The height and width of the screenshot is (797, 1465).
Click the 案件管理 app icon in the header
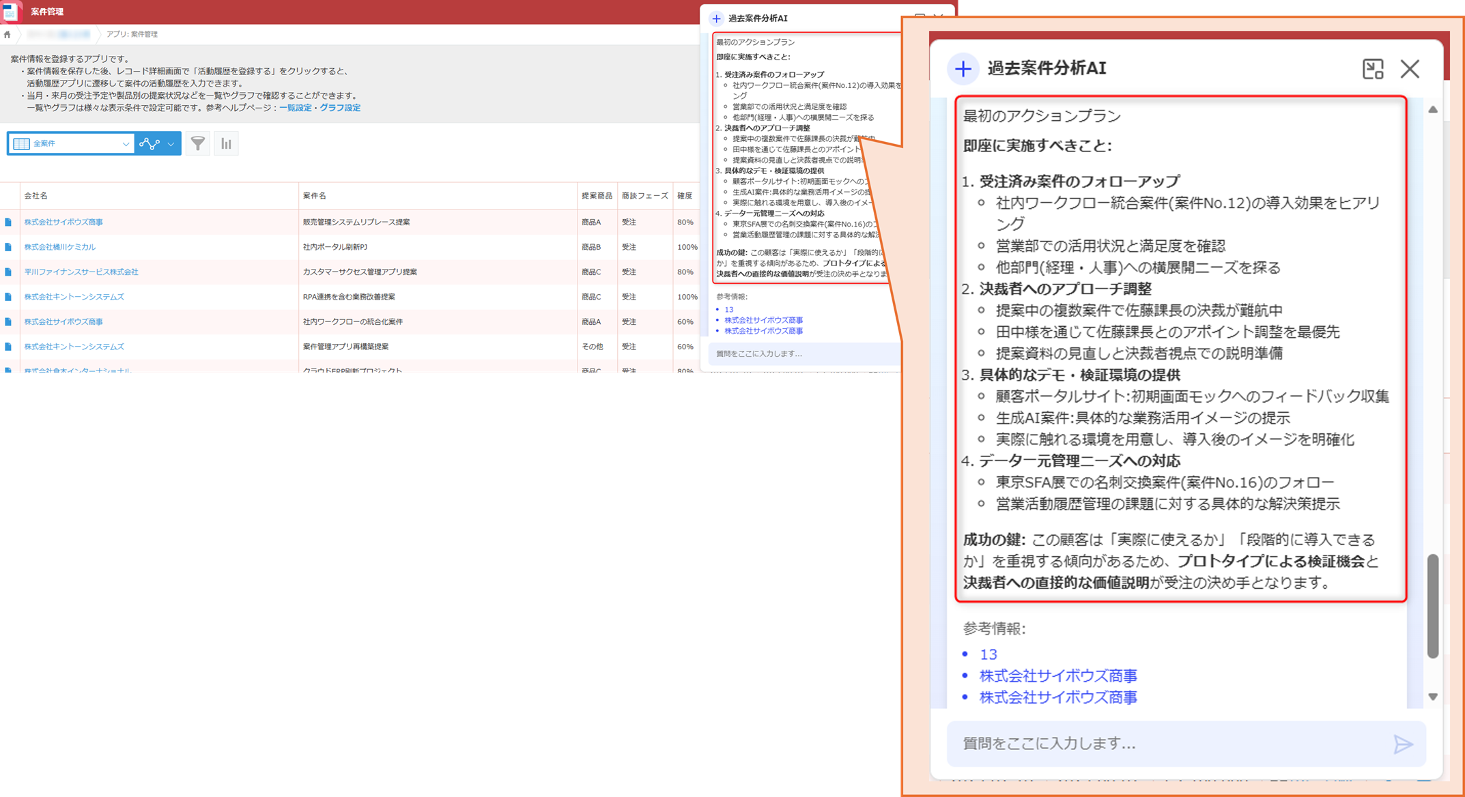[12, 12]
